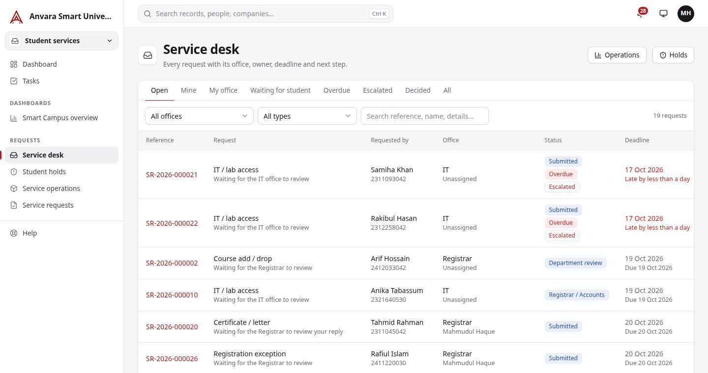Click the Ctrl K shortcut badge
Image resolution: width=708 pixels, height=373 pixels.
[x=379, y=14]
